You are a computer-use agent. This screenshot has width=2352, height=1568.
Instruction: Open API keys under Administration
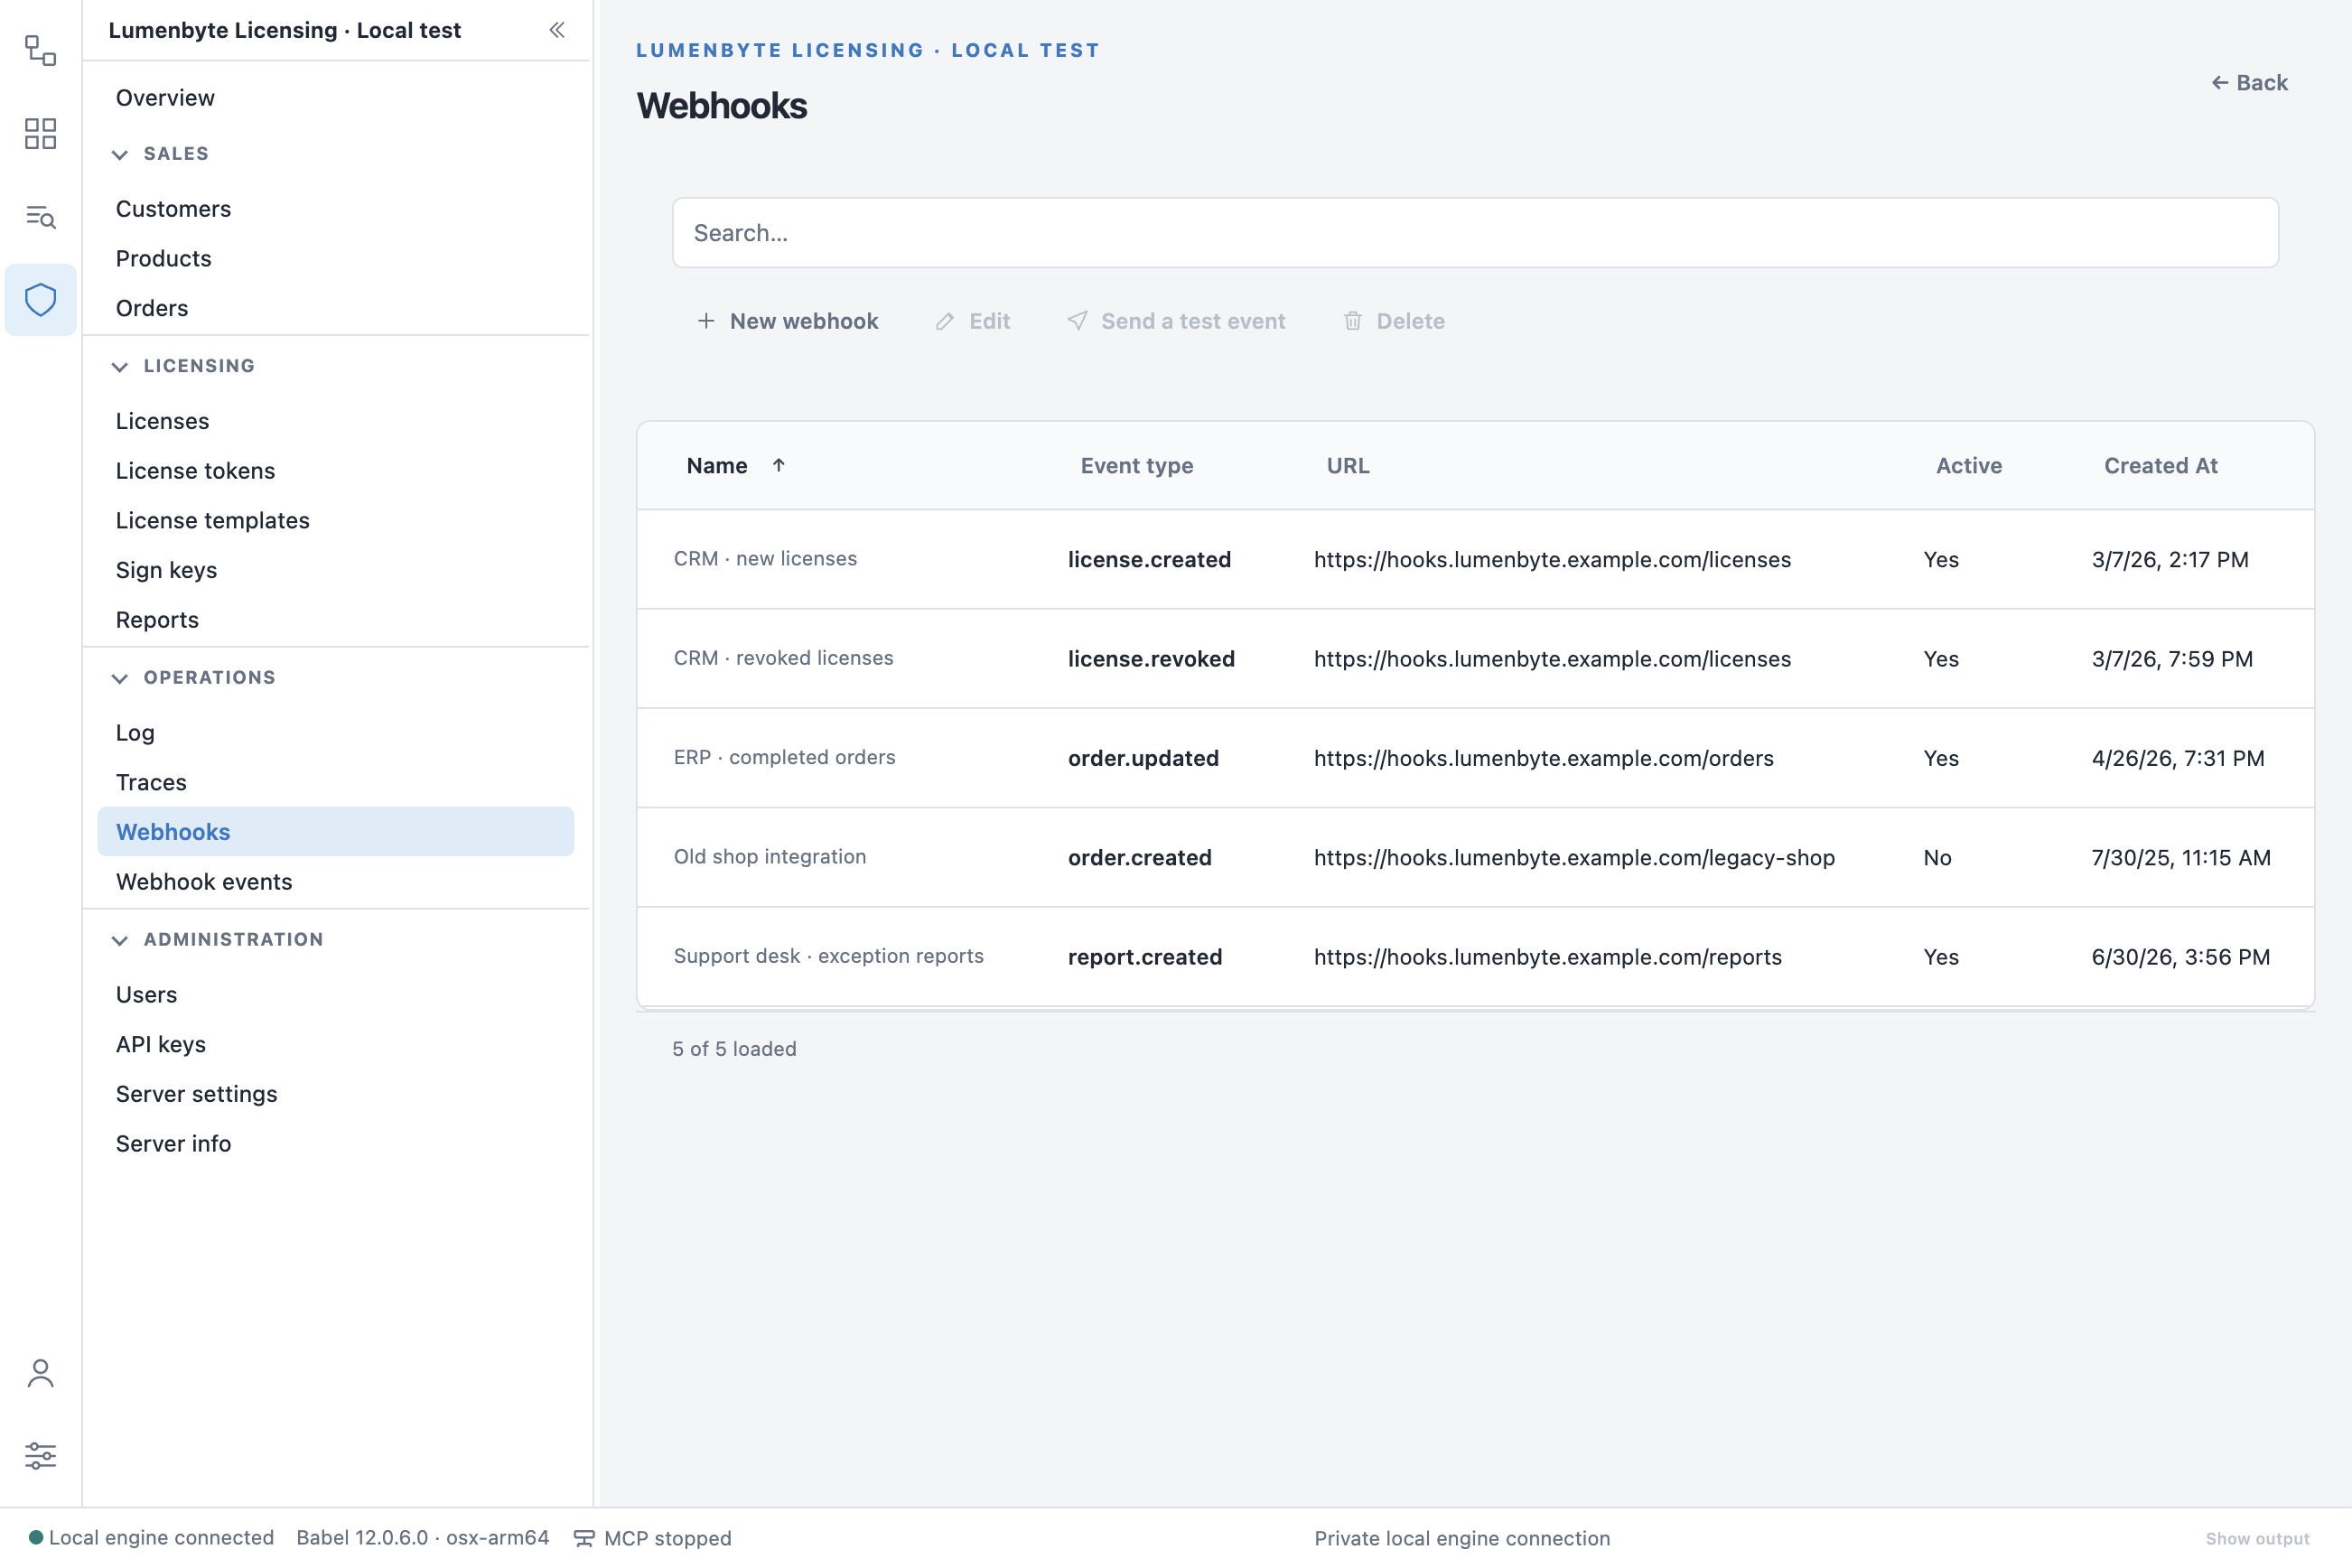pyautogui.click(x=161, y=1044)
